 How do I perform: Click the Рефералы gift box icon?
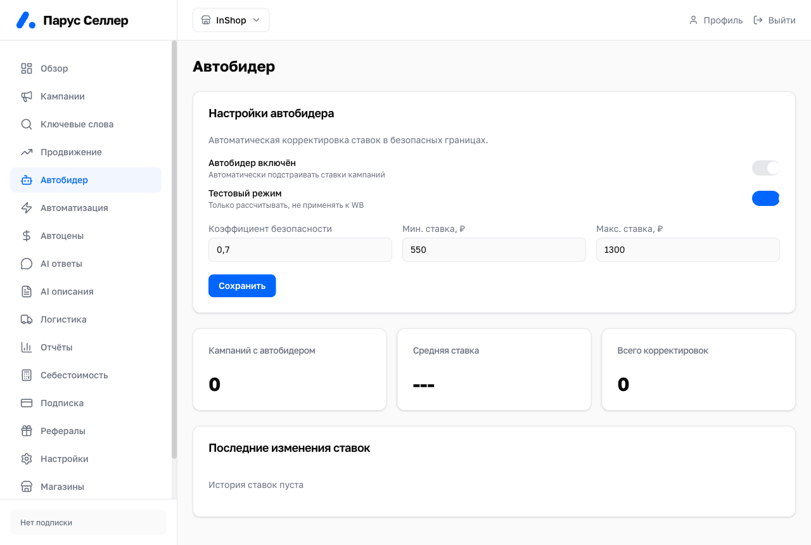coord(27,431)
